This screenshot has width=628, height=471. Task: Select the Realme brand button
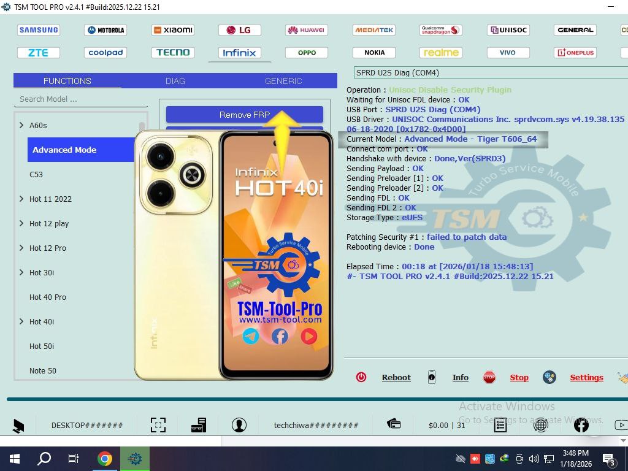pos(440,53)
